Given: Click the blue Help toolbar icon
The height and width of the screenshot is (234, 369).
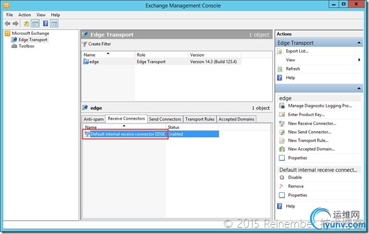Looking at the screenshot, I should [x=46, y=23].
